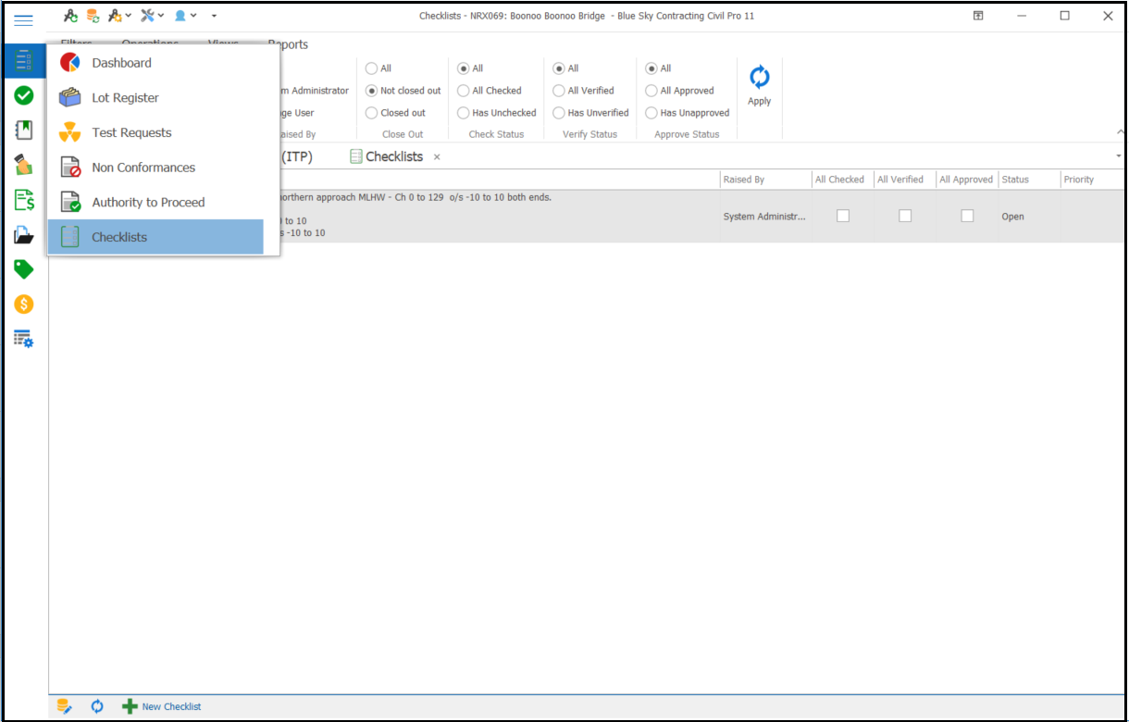Open the quick access toolbar customize arrow
Image resolution: width=1129 pixels, height=722 pixels.
[x=215, y=16]
